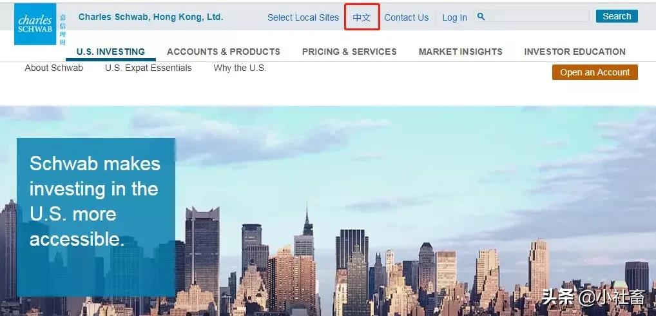The image size is (656, 316).
Task: Open U.S. Expat Essentials page
Action: coord(148,68)
